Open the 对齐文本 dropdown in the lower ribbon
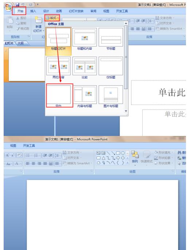The image size is (194, 250). click(x=72, y=158)
